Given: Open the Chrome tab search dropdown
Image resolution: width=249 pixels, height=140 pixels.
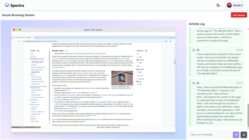Looking at the screenshot, I should [13, 38].
